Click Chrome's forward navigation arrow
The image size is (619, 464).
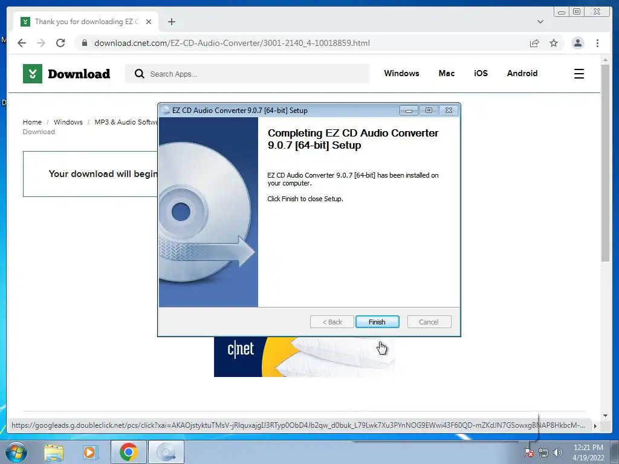click(x=41, y=43)
